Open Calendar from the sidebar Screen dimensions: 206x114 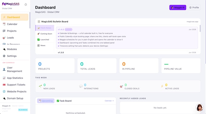tap(15, 24)
